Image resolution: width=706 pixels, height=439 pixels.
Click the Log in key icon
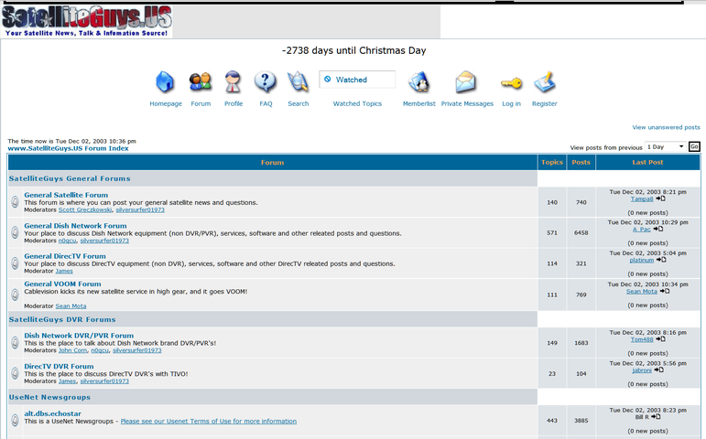(x=512, y=83)
